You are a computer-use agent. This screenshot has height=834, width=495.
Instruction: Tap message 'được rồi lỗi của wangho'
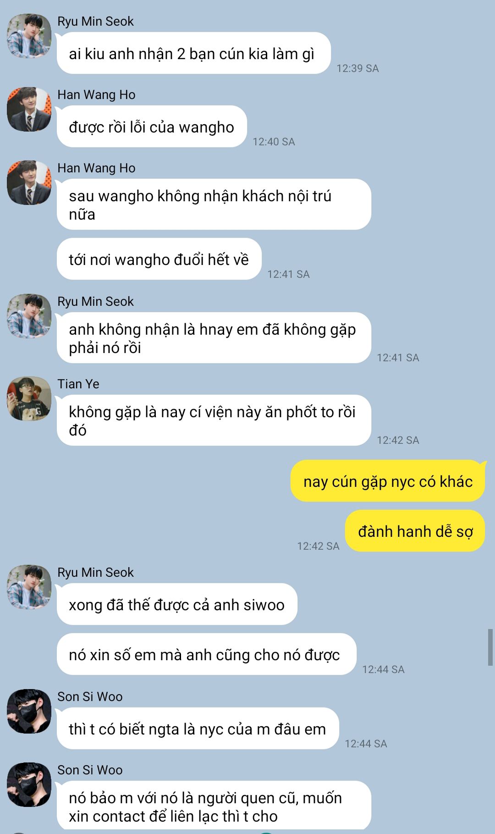pyautogui.click(x=152, y=127)
